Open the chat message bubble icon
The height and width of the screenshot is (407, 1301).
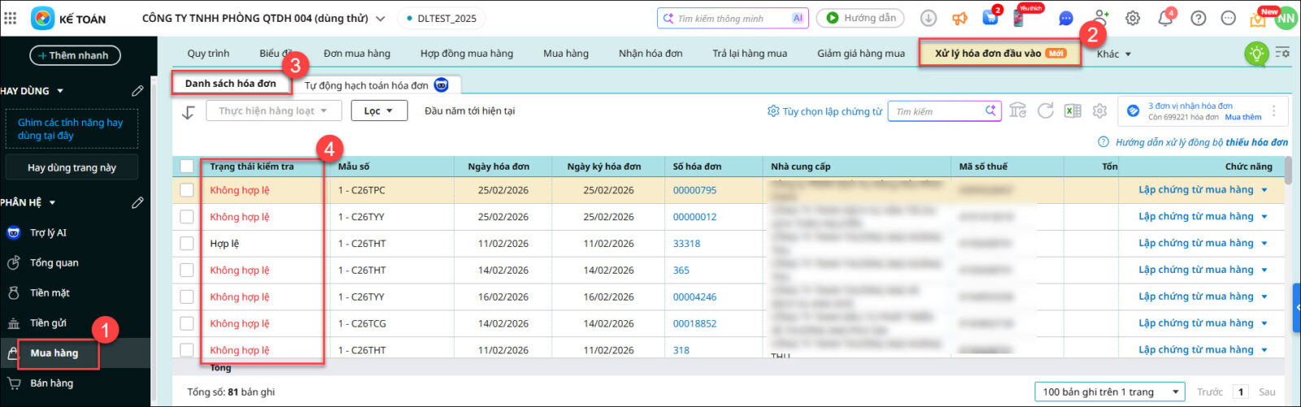coord(1066,19)
